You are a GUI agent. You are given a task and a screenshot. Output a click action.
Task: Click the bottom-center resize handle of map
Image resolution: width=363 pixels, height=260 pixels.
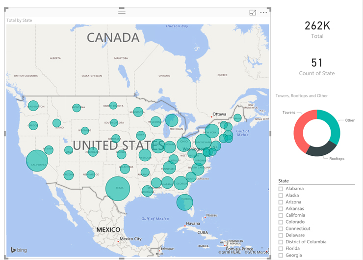point(122,258)
